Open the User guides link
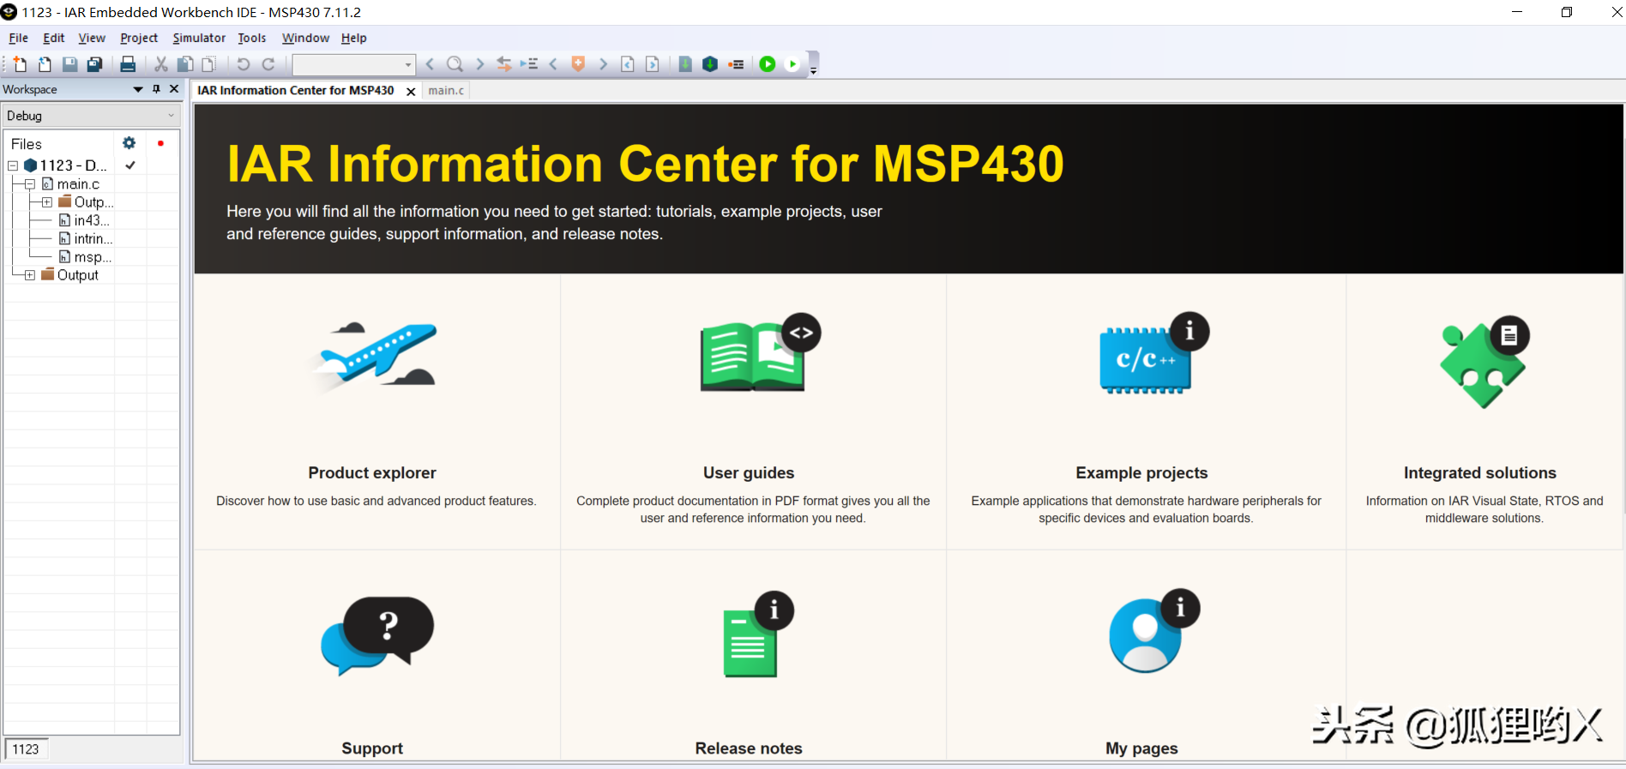 tap(749, 472)
